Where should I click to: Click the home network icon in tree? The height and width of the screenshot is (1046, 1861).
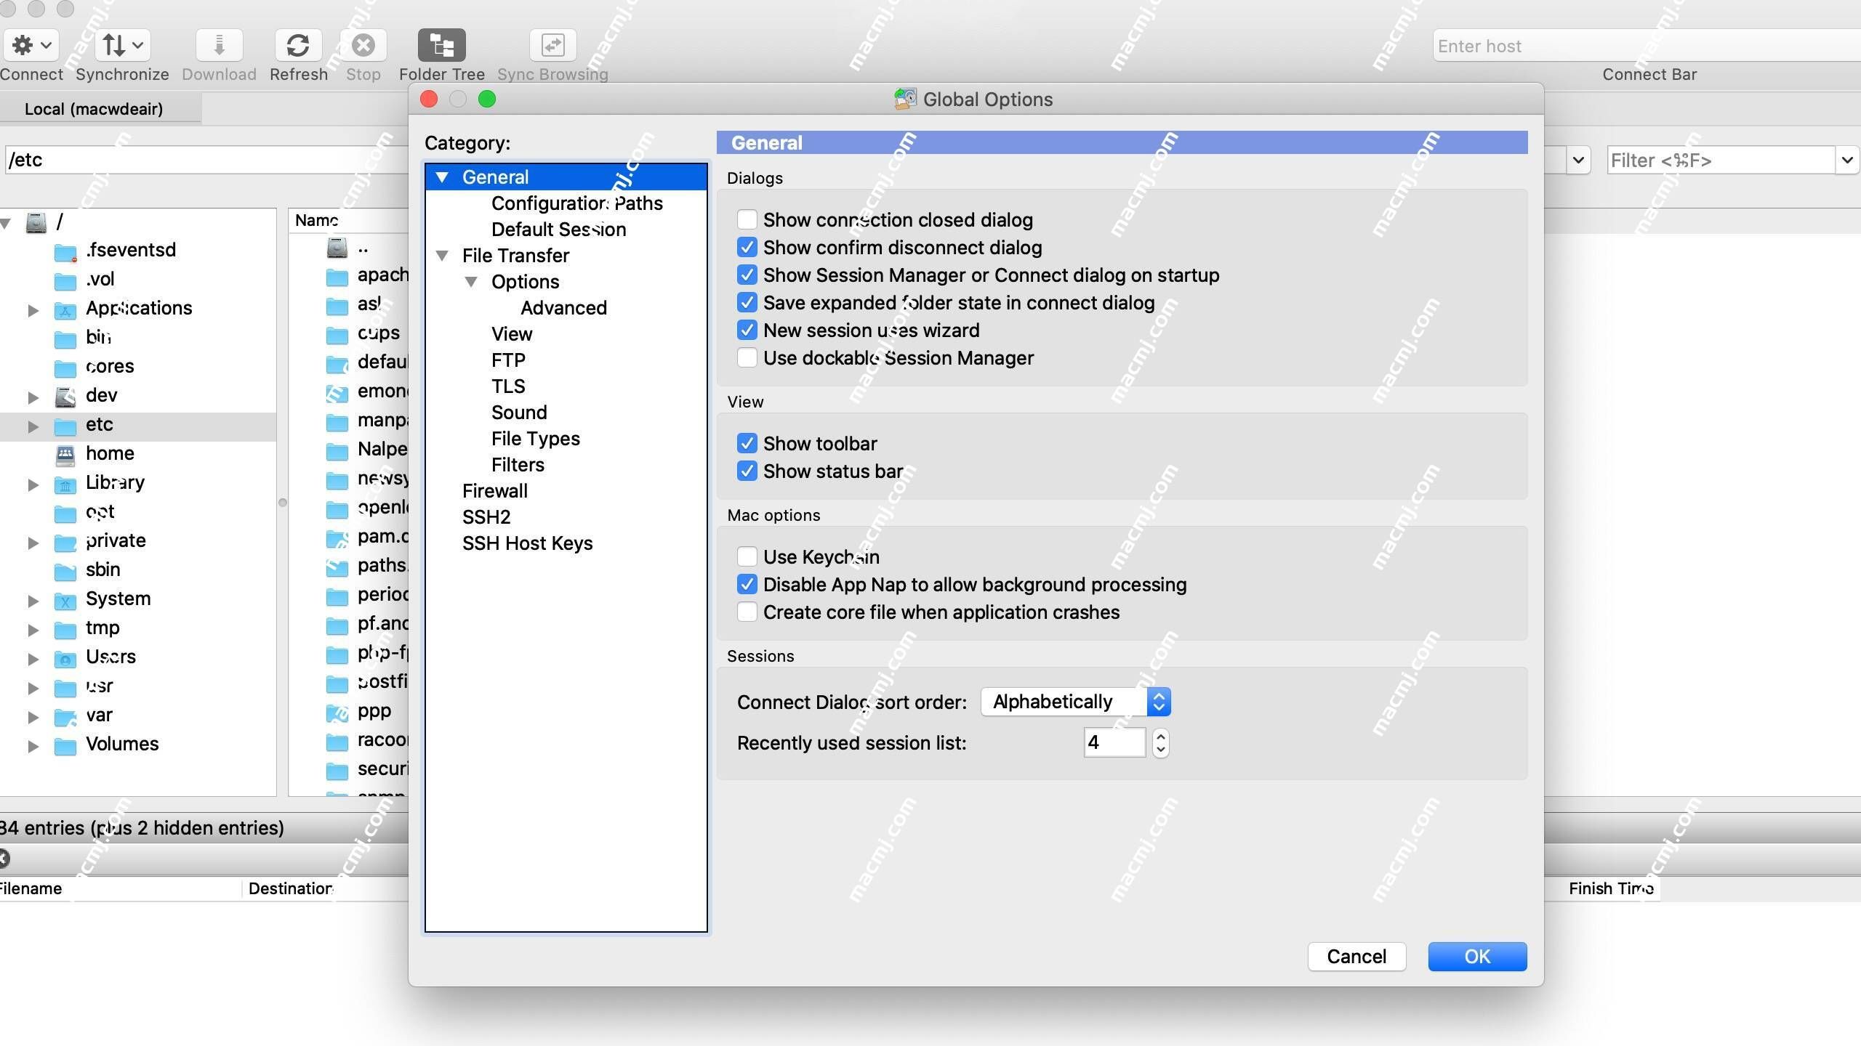pyautogui.click(x=65, y=455)
